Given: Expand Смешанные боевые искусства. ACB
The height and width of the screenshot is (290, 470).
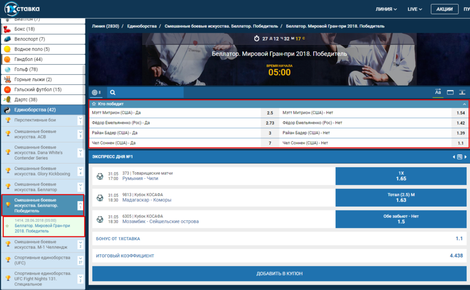Looking at the screenshot, I should click(x=80, y=134).
